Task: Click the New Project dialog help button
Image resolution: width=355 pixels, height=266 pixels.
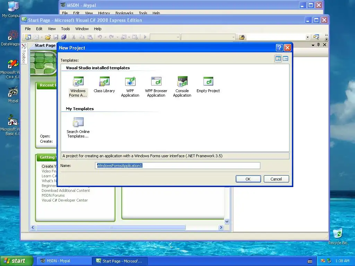Action: (x=279, y=48)
